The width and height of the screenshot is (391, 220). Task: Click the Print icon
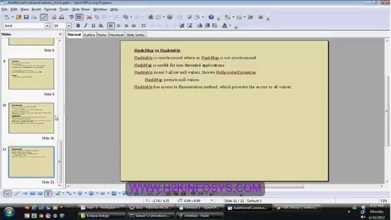pos(61,17)
